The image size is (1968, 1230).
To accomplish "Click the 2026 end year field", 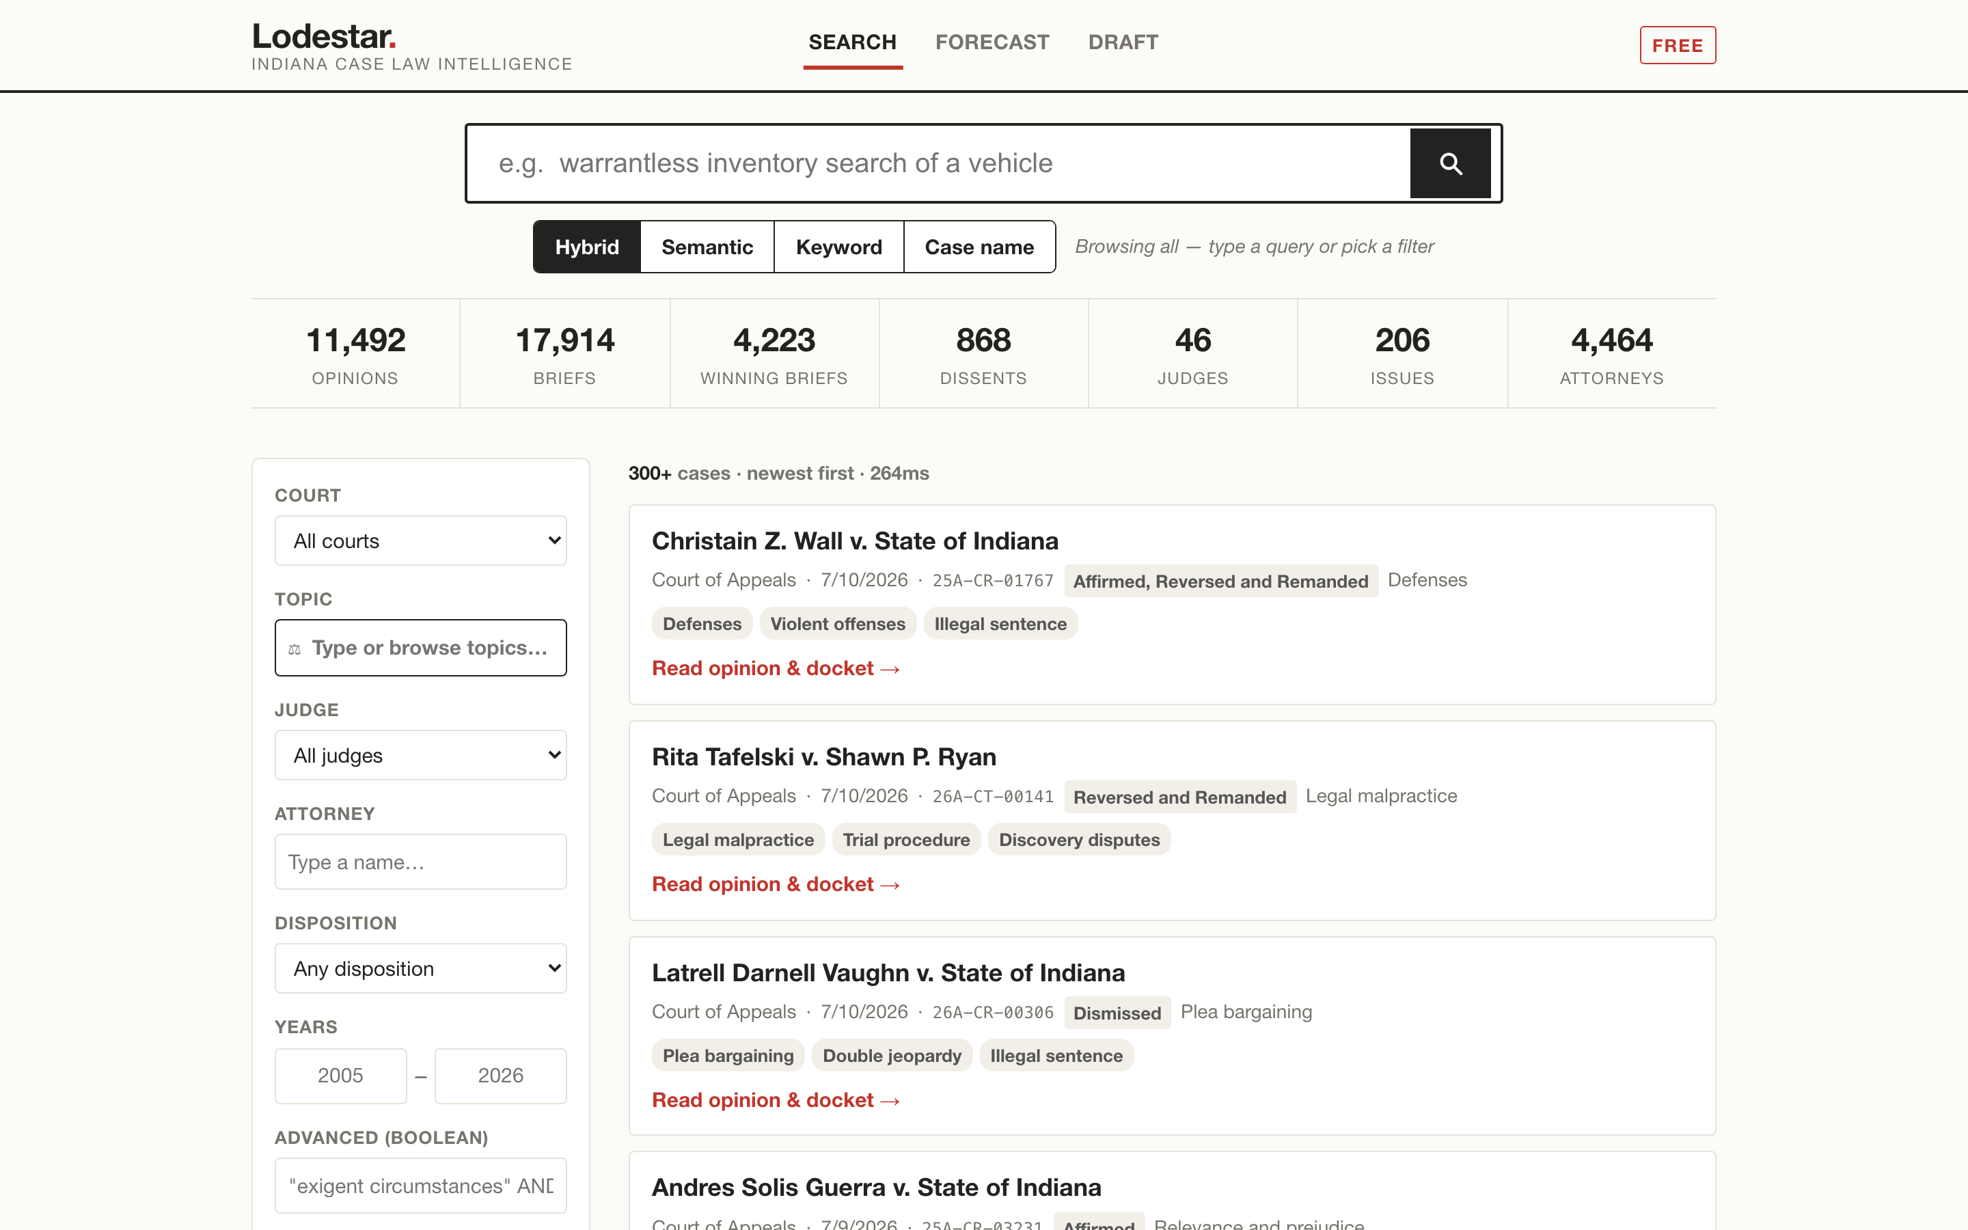I will [500, 1076].
